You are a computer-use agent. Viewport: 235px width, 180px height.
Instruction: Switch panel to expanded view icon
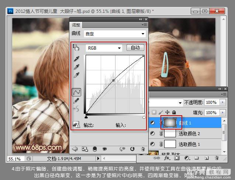coord(85,149)
